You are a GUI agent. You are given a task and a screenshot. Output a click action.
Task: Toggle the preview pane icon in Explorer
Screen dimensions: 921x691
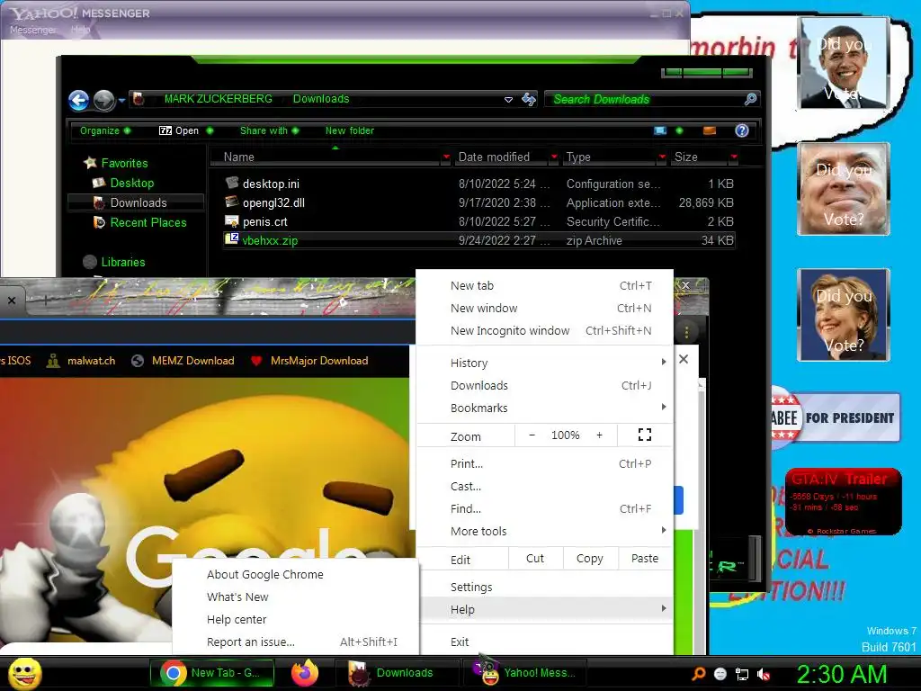(710, 130)
